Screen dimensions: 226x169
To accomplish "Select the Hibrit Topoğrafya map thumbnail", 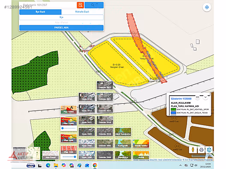I will pos(123,132).
